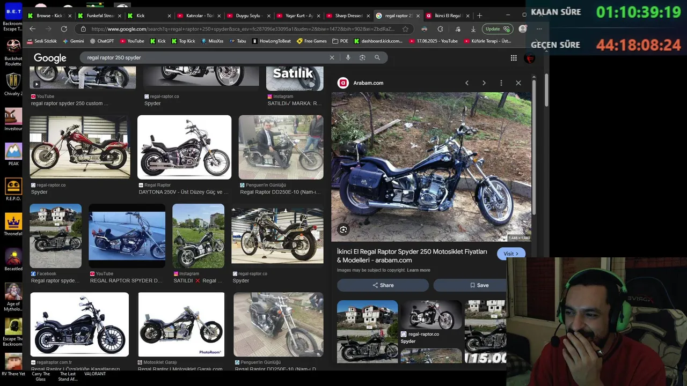687x386 pixels.
Task: Click the Google logo
Action: pos(50,58)
